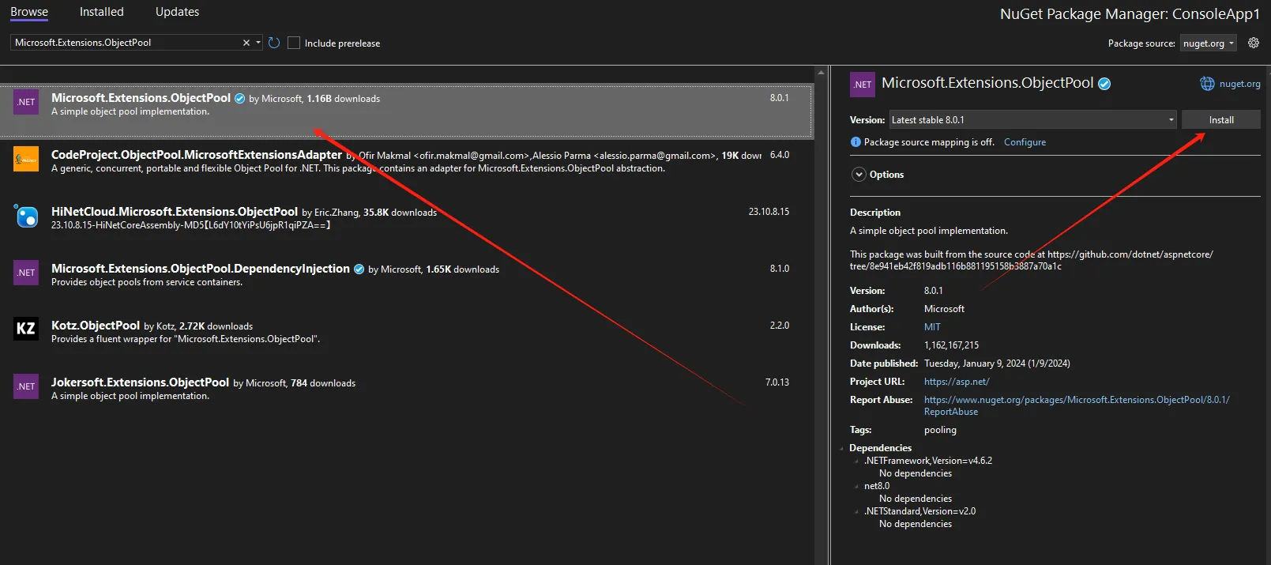This screenshot has width=1271, height=565.
Task: Collapse the .NETFramework,Version=v4.6.2 dependency group
Action: pyautogui.click(x=856, y=461)
